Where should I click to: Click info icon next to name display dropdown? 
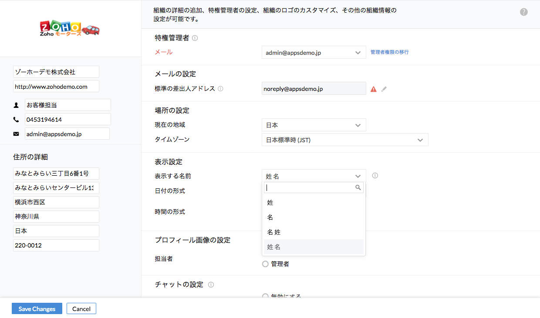[375, 176]
